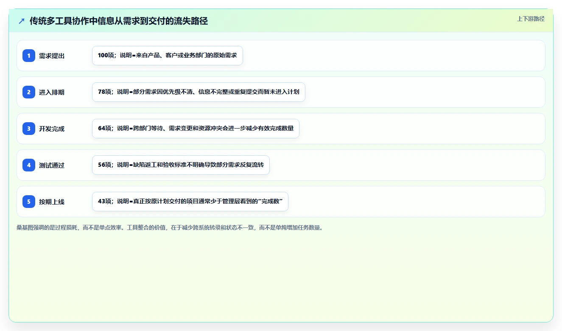This screenshot has height=331, width=562.
Task: Select step number badge 5
Action: point(29,202)
